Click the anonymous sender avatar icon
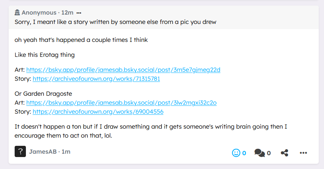 pyautogui.click(x=17, y=13)
